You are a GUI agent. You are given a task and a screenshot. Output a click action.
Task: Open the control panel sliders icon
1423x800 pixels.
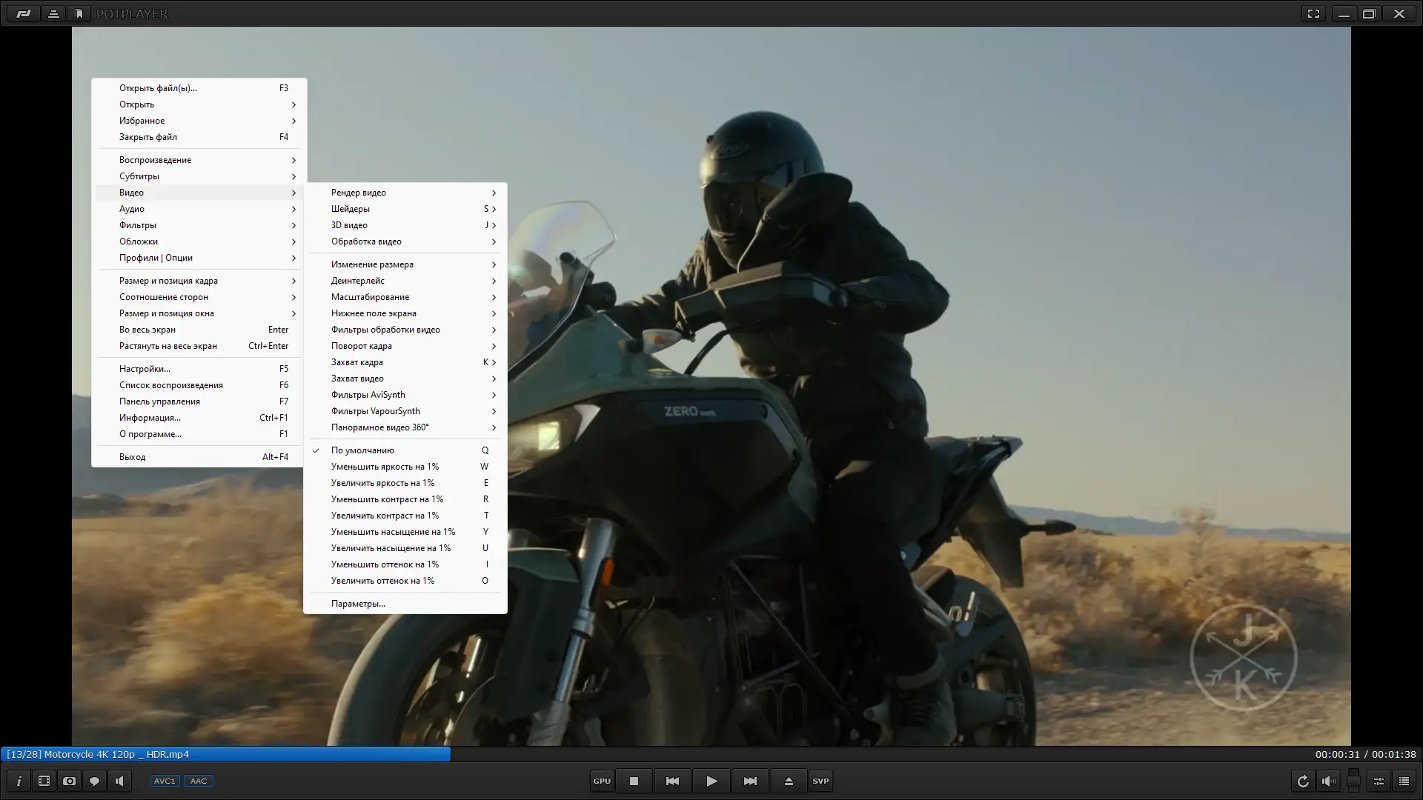(x=1379, y=780)
